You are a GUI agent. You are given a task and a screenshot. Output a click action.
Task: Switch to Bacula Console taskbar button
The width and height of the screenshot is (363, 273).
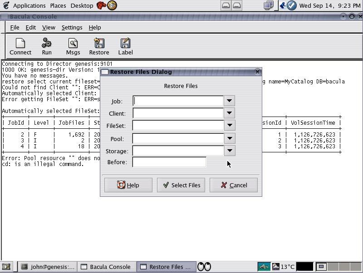tap(107, 267)
